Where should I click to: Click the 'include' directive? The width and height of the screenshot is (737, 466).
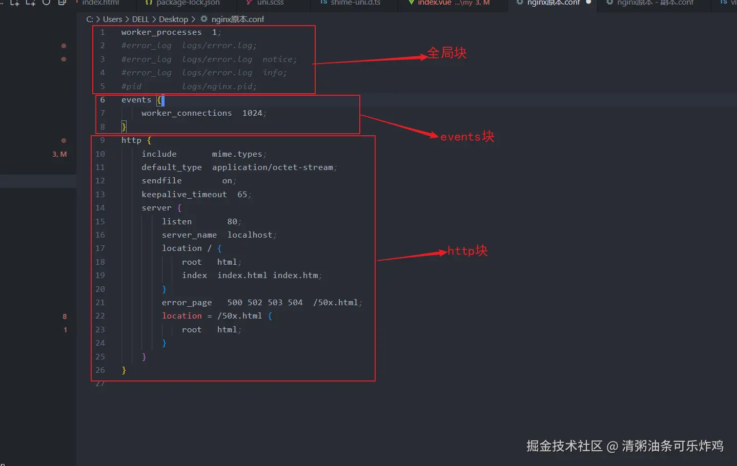(159, 154)
